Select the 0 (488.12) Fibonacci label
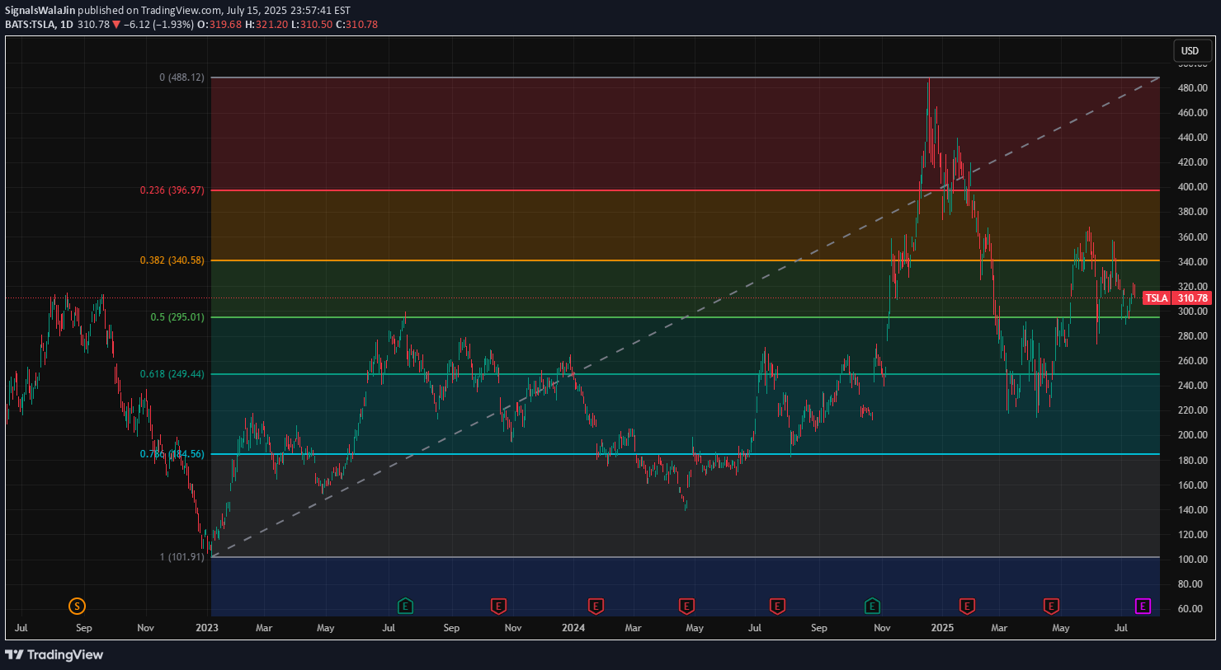The image size is (1221, 670). click(x=181, y=77)
